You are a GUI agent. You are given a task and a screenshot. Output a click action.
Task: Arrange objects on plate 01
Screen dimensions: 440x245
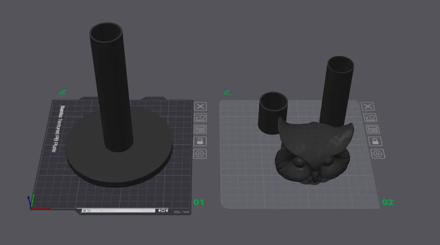[x=200, y=130]
